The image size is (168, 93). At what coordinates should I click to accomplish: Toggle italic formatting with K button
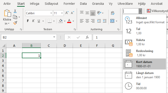pyautogui.click(x=33, y=21)
